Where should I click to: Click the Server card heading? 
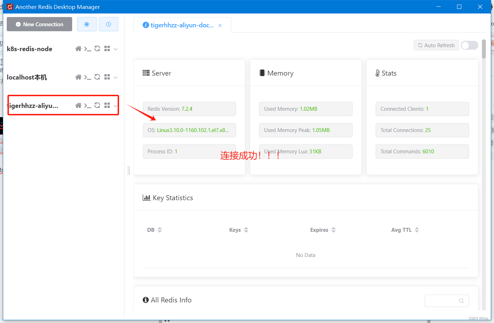[157, 73]
